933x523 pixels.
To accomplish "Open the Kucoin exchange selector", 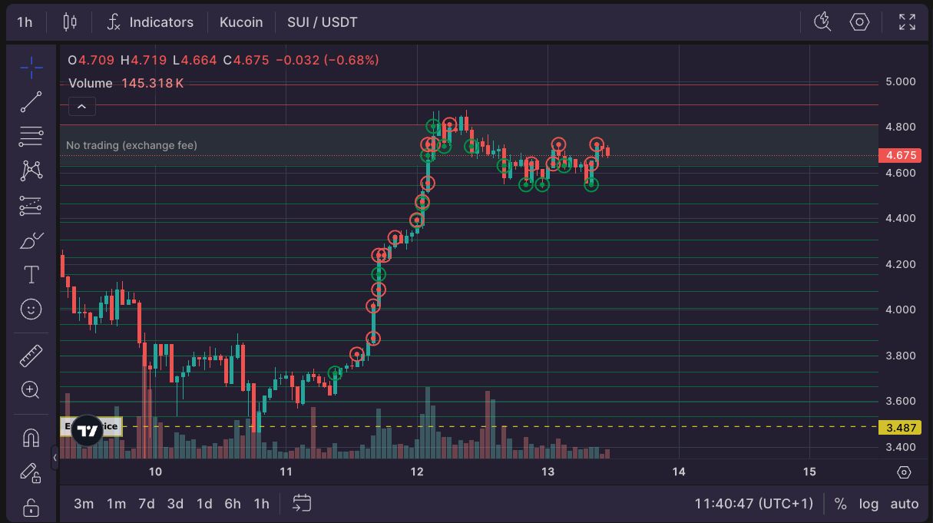I will [241, 22].
